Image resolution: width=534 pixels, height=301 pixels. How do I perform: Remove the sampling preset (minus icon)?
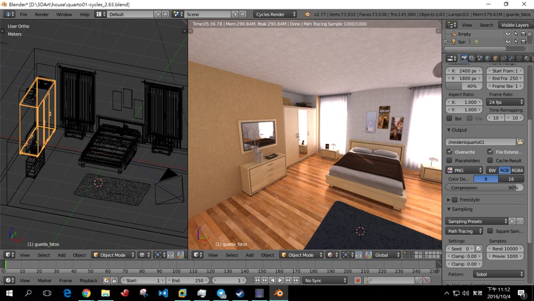520,221
